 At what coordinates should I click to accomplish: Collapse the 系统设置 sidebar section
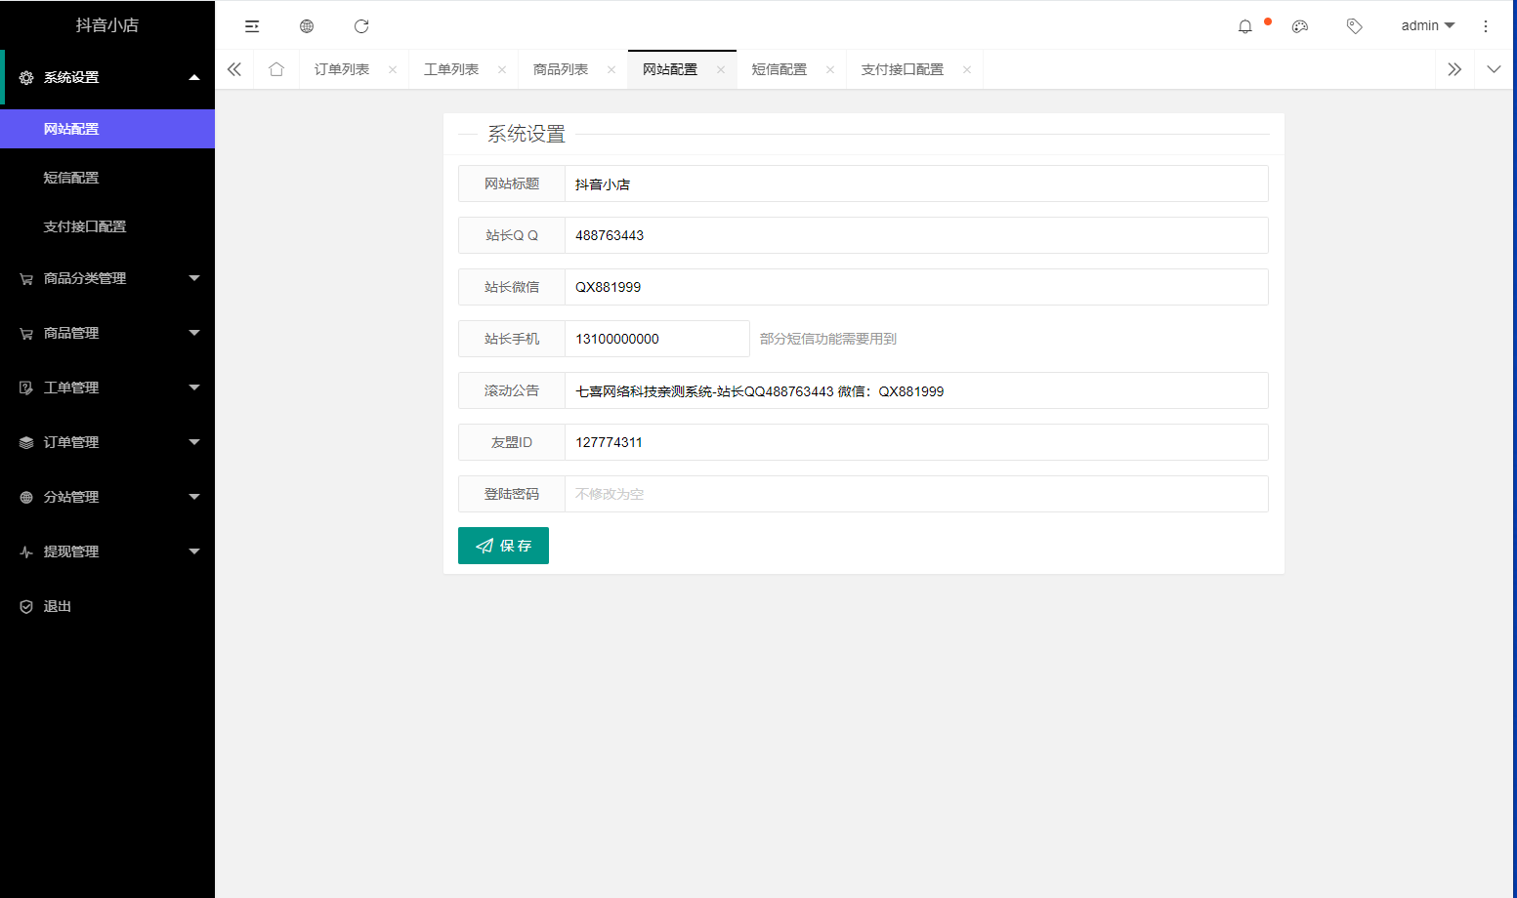tap(107, 77)
